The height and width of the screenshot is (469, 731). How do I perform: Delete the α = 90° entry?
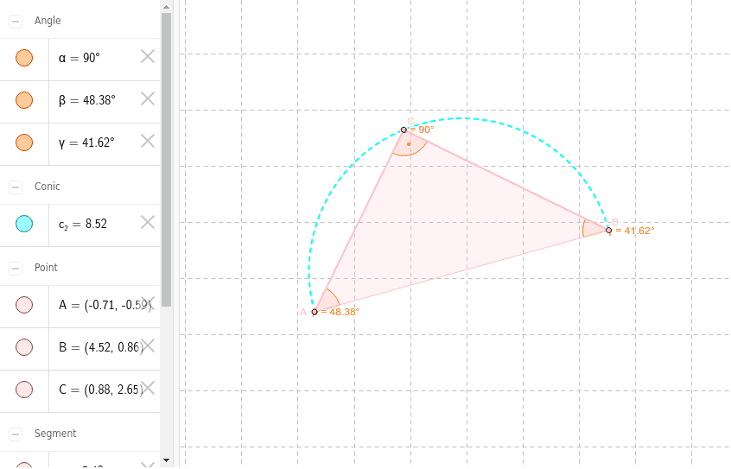click(148, 57)
